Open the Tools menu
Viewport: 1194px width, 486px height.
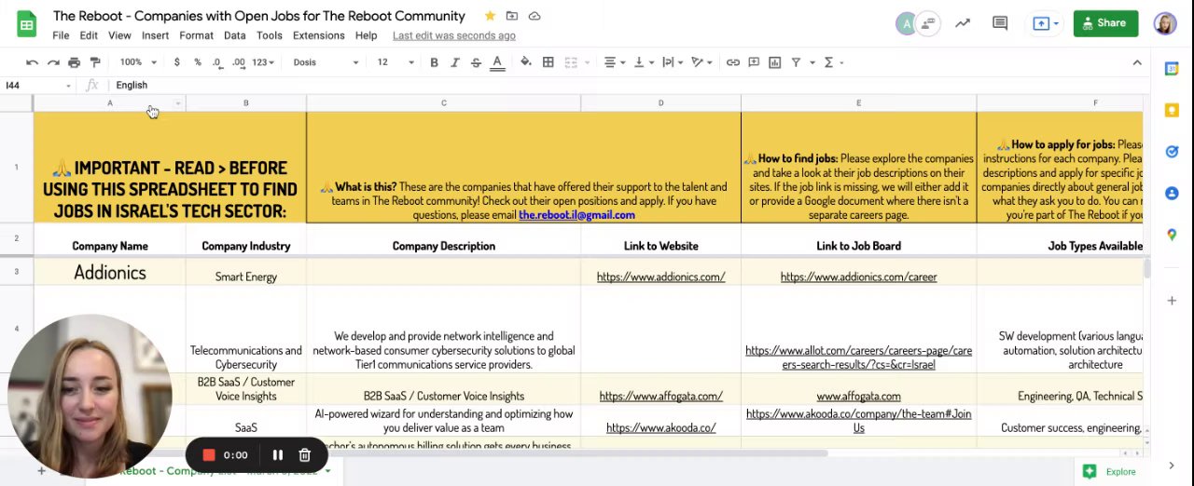270,35
